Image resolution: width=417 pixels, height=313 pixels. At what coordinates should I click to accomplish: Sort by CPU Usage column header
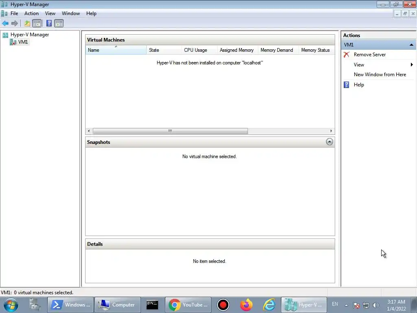coord(200,50)
